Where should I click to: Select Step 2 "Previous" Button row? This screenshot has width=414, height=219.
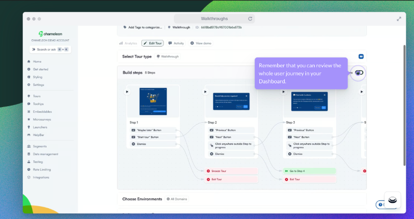click(231, 130)
